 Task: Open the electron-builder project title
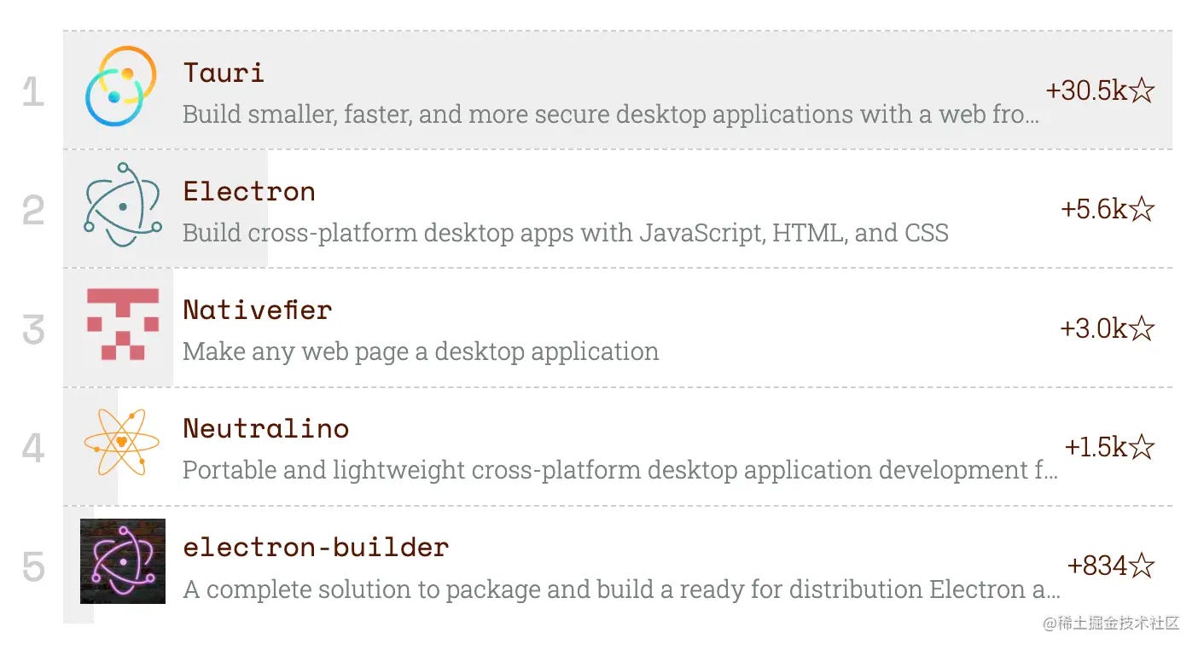coord(316,547)
